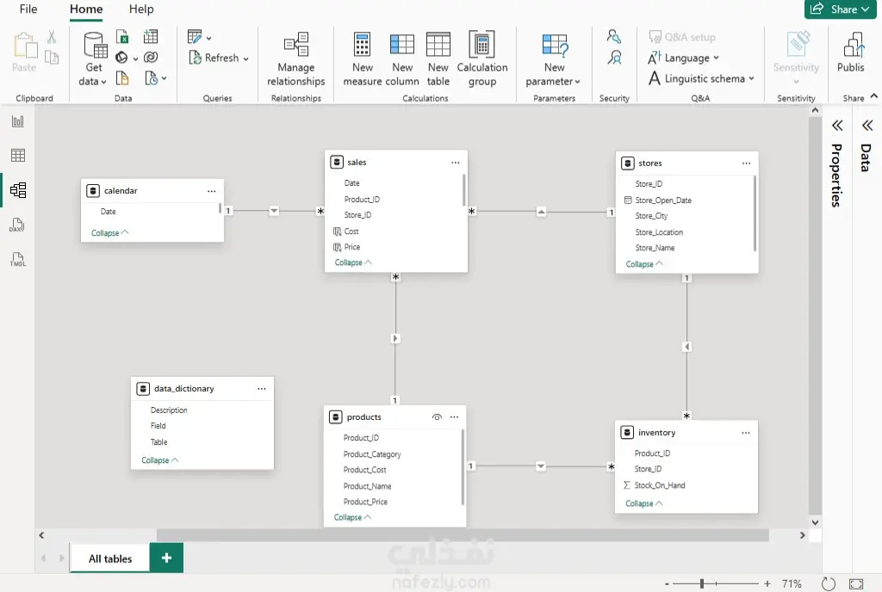
Task: Create a New measure
Action: pos(363,59)
